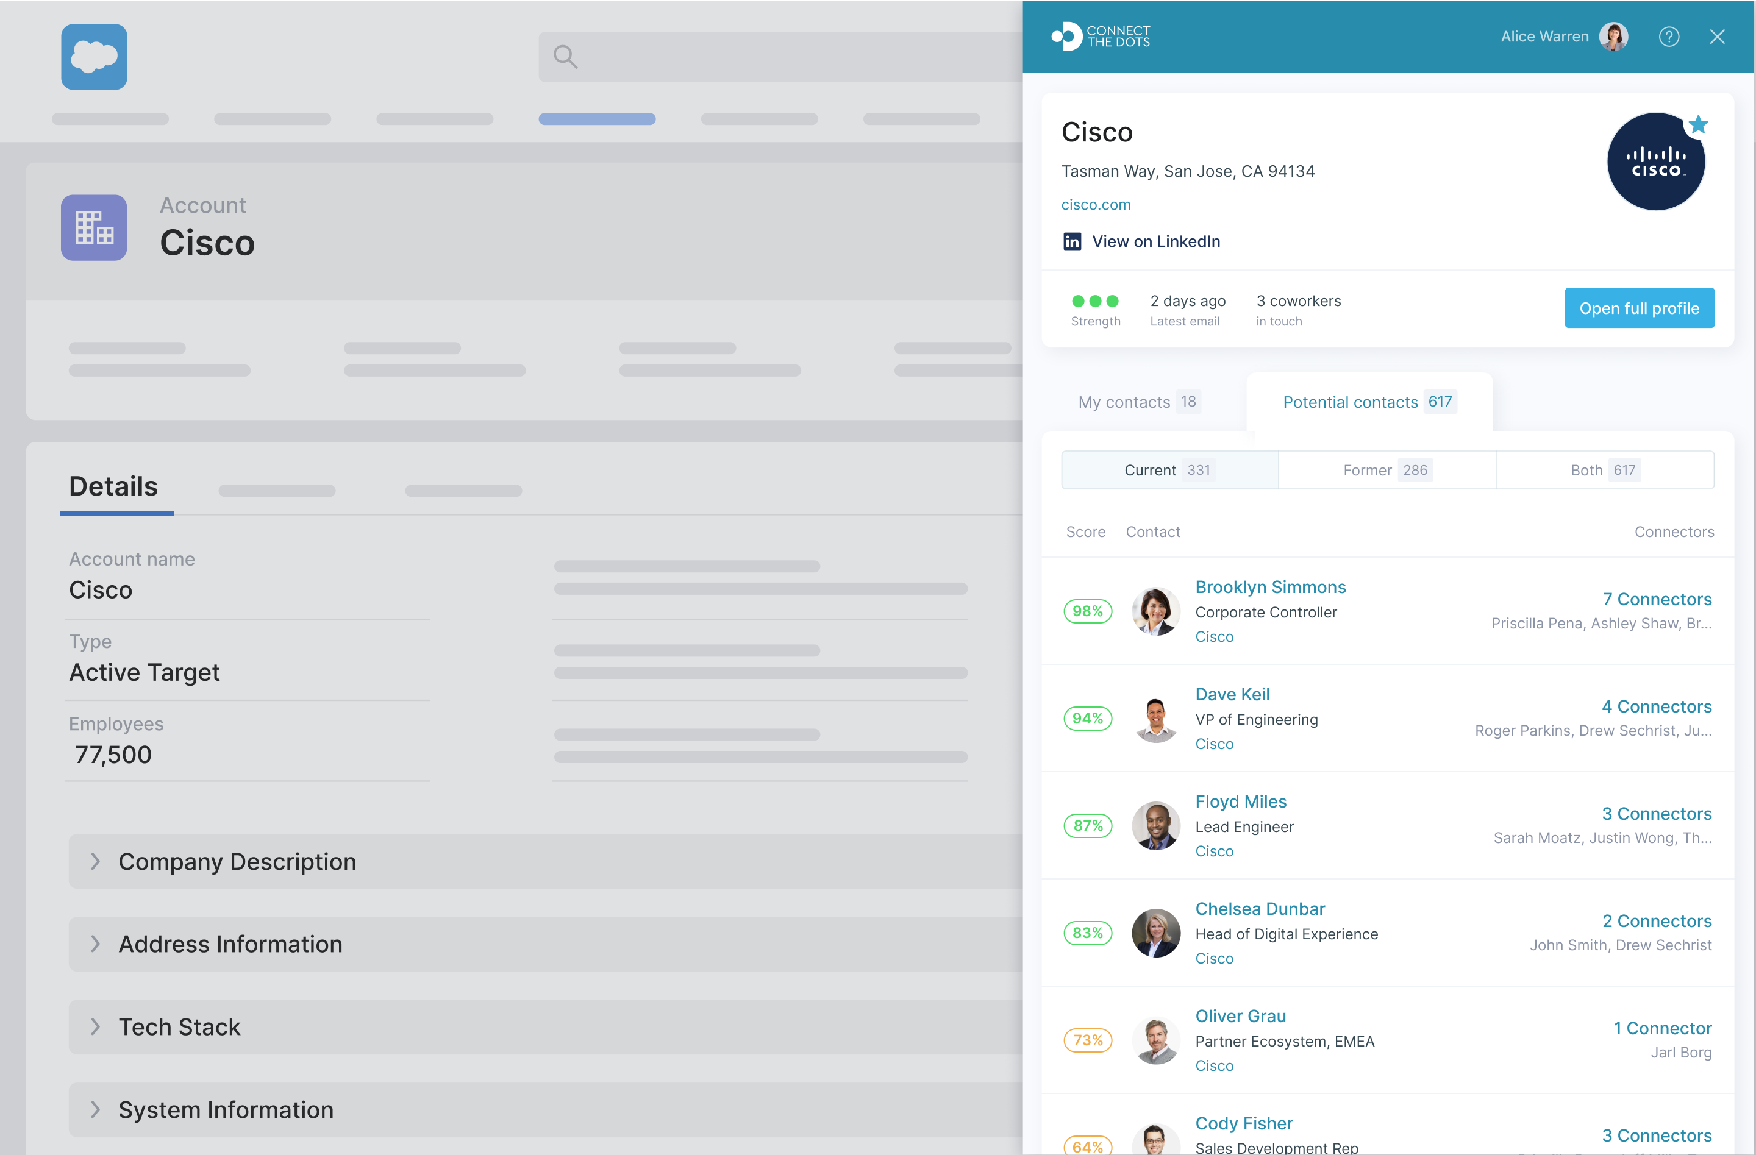This screenshot has width=1756, height=1155.
Task: Select the Current contacts filter
Action: [x=1169, y=470]
